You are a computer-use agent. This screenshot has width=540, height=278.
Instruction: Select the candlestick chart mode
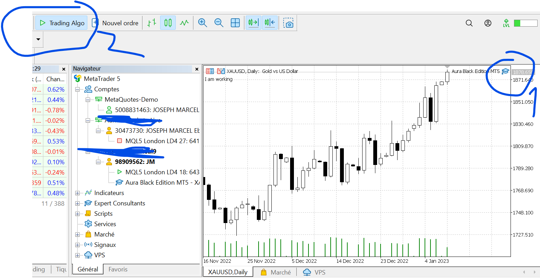click(x=168, y=23)
